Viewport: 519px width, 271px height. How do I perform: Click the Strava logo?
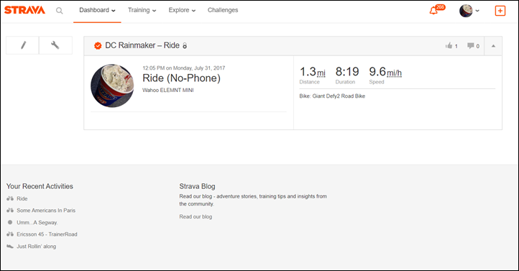[24, 10]
